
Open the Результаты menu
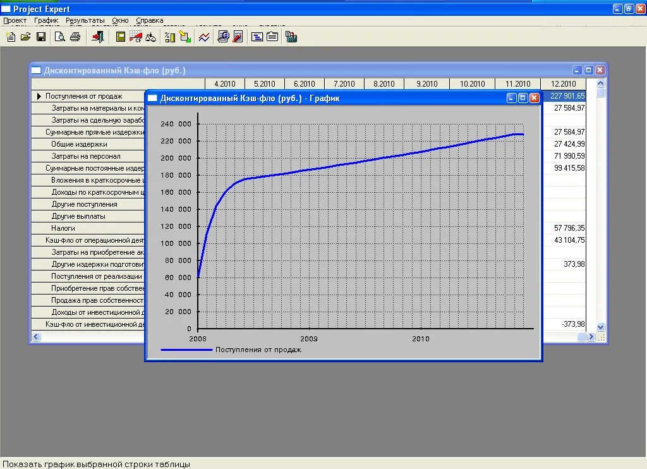85,20
